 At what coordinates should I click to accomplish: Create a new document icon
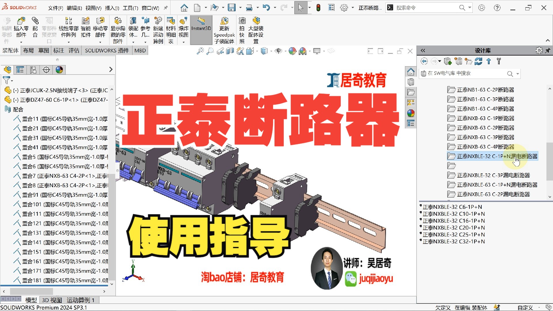[x=197, y=8]
